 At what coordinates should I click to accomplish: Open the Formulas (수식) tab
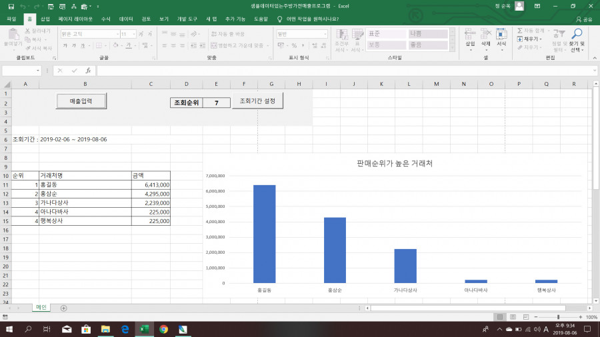coord(105,19)
